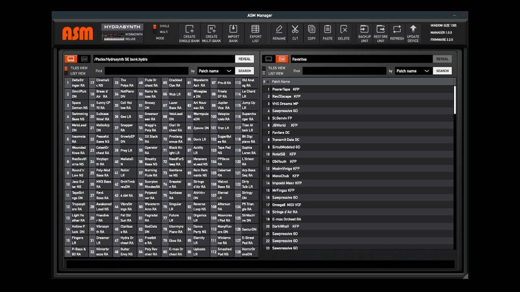Select Favorites row DarkWhaV KFP
This screenshot has height=292, width=520.
click(357, 227)
